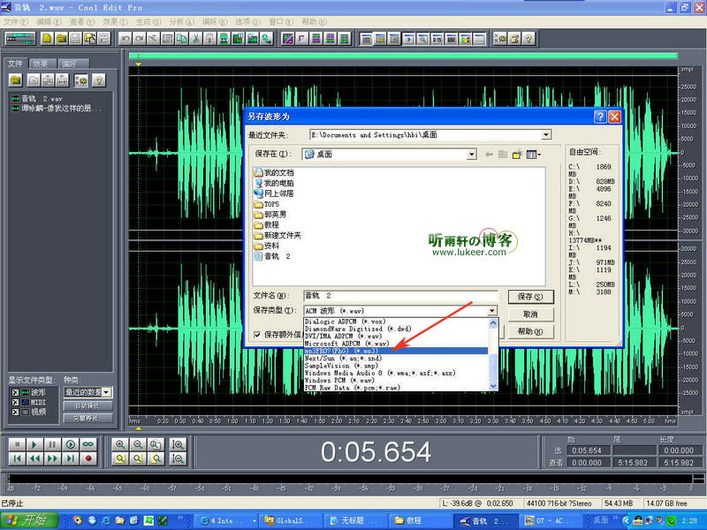Click the green waveform range bar above the display

pos(403,56)
